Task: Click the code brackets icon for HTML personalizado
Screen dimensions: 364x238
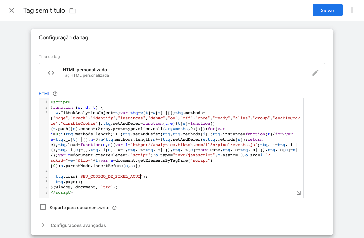Action: pos(51,73)
